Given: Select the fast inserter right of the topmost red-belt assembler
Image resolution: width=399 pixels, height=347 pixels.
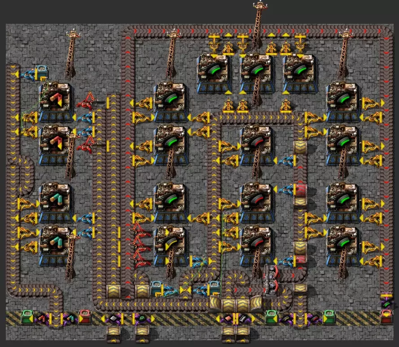Looking at the screenshot, I should click(x=285, y=160).
